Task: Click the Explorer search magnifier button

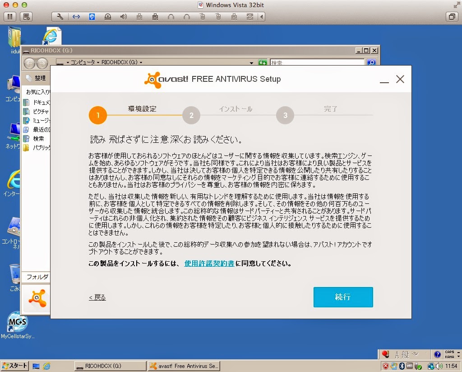Action: (371, 62)
